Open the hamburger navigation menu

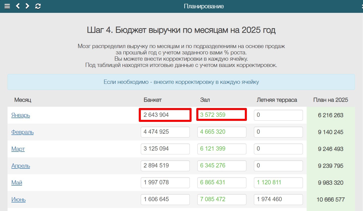pyautogui.click(x=7, y=6)
